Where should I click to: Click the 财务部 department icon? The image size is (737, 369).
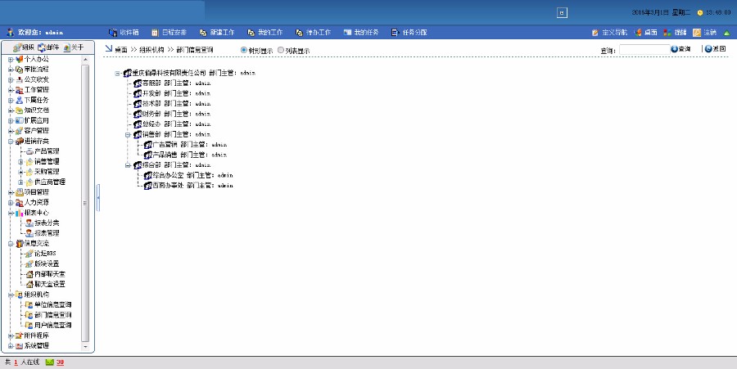(x=138, y=114)
